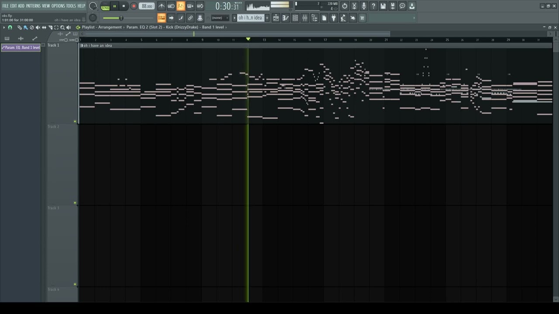Open the project info speech bubble icon

tap(402, 6)
